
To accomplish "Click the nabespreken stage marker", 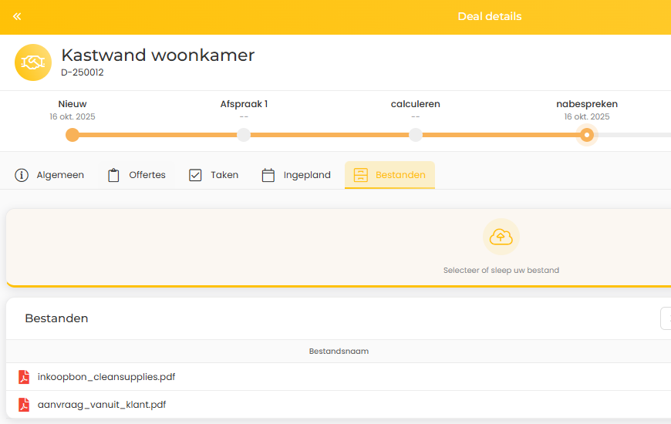I will 587,135.
